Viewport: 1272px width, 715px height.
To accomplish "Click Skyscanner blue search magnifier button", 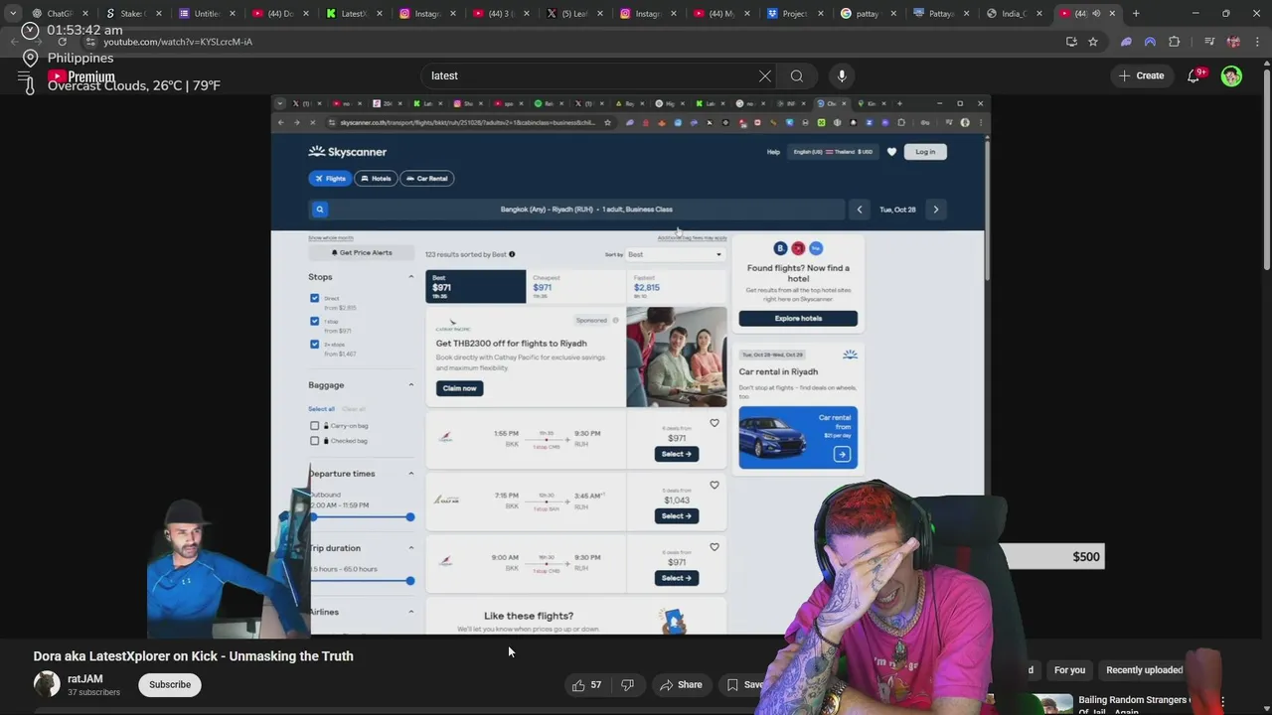I will pos(320,210).
